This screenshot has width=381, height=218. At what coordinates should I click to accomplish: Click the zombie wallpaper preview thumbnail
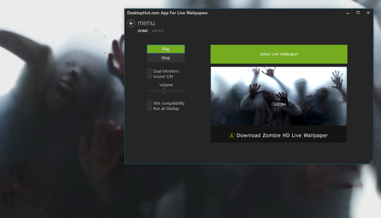pos(279,96)
